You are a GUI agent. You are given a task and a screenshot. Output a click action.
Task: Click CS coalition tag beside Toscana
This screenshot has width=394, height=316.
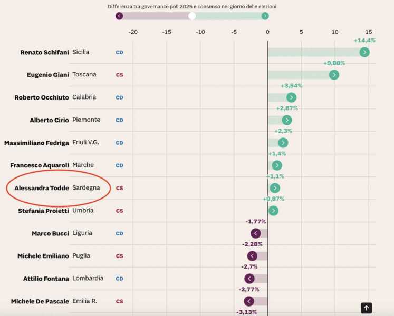[x=119, y=75]
